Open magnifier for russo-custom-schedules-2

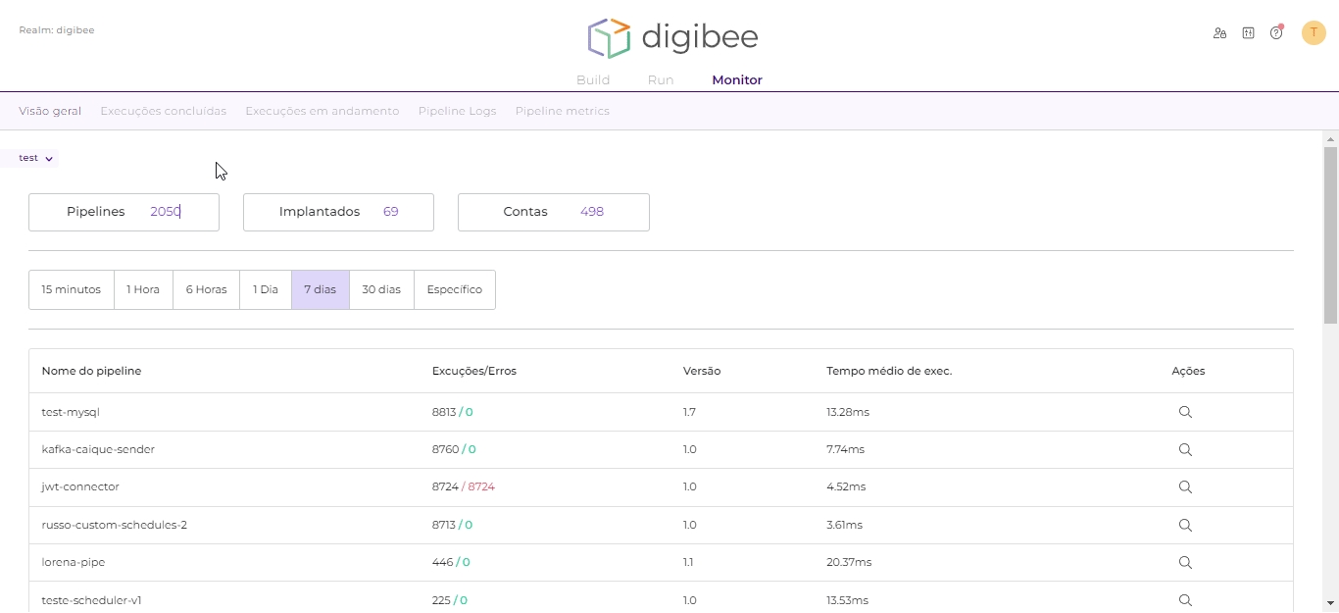[1185, 526]
